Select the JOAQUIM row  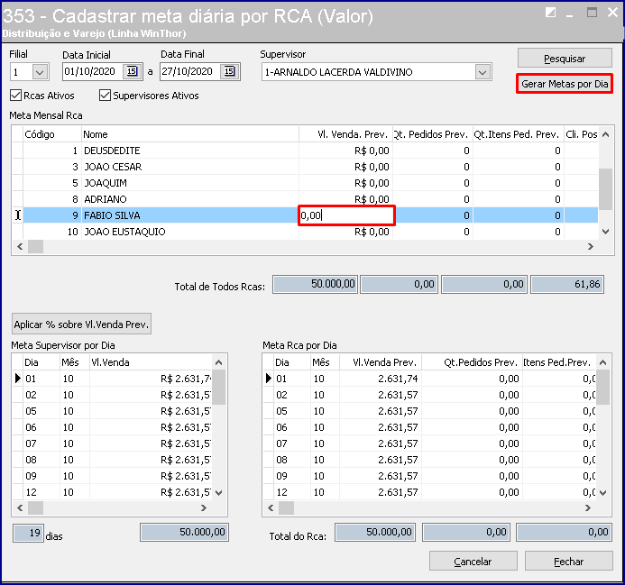click(305, 183)
